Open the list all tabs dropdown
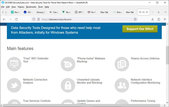Viewport: 169px width, 107px height. (165, 12)
